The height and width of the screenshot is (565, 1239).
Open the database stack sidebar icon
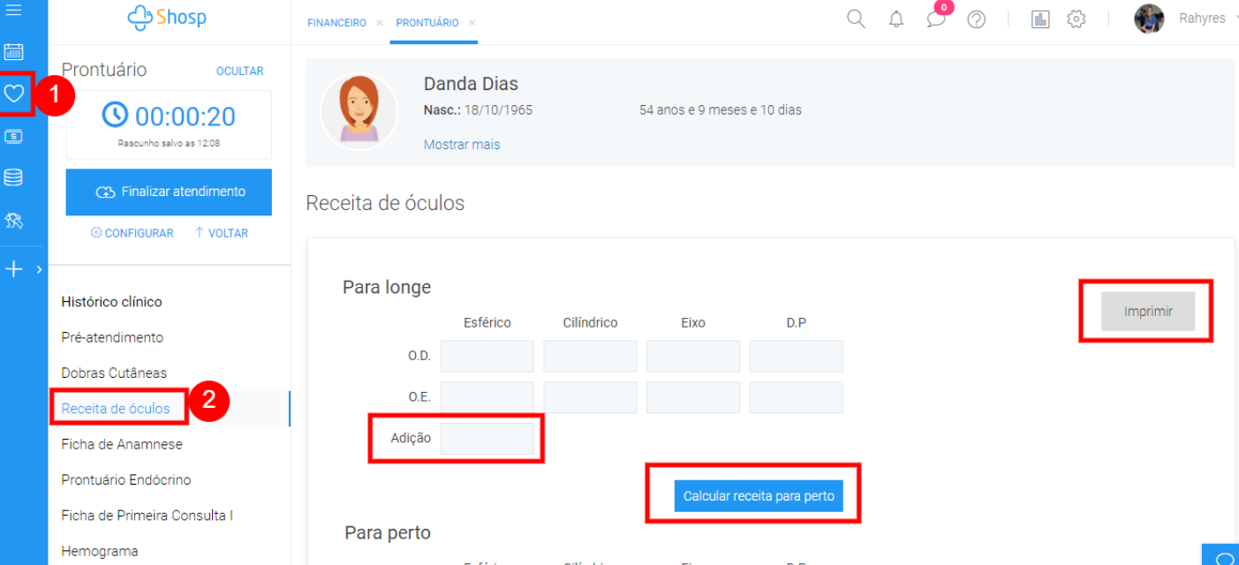pos(13,177)
